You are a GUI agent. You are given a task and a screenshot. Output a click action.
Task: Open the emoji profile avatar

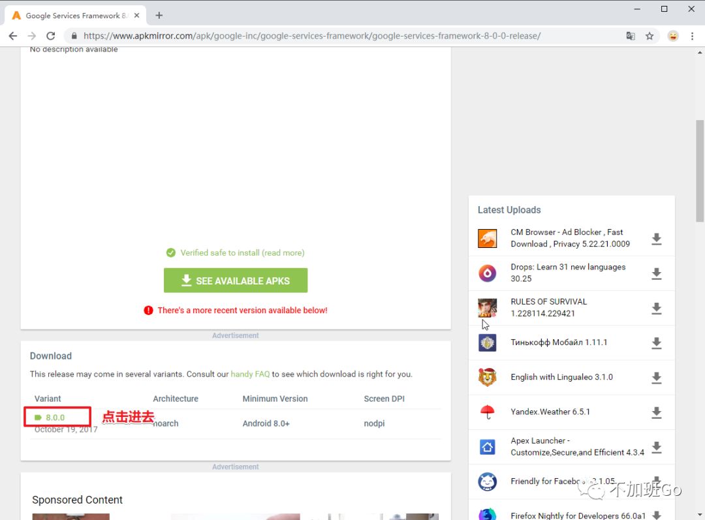672,36
